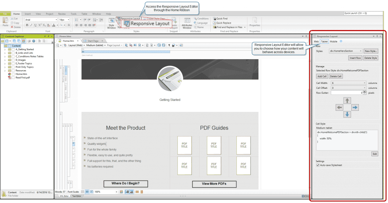Enable the Auto-save Stylesheet checkbox

(x=318, y=165)
